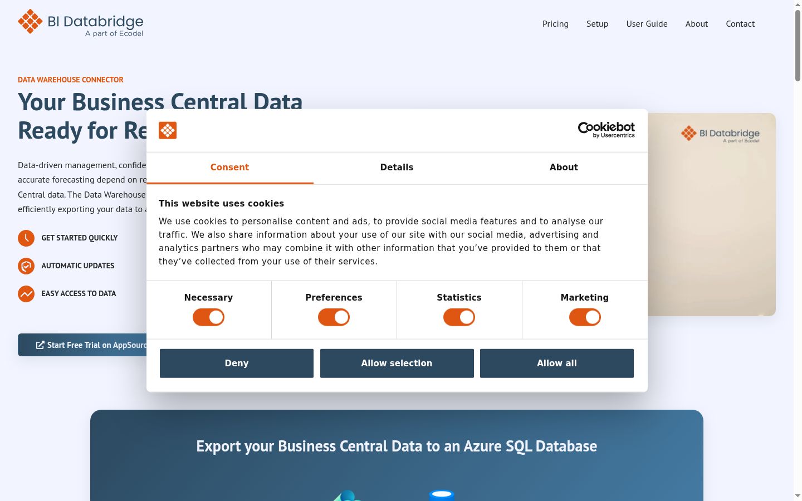Click the 'EASY ACCESS TO DATA' text
Image resolution: width=802 pixels, height=501 pixels.
(x=79, y=294)
